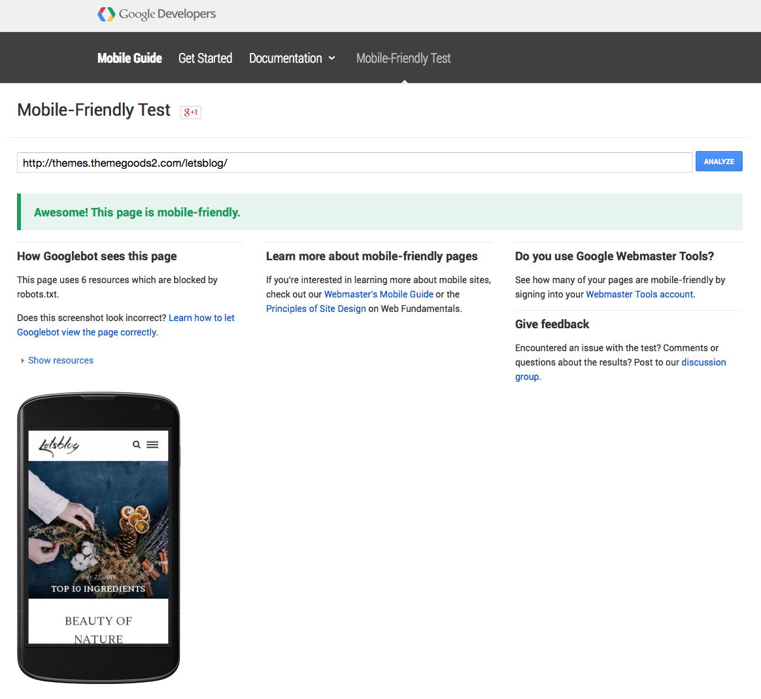Open the Webmaster Tools account link
The image size is (761, 699).
coord(639,294)
